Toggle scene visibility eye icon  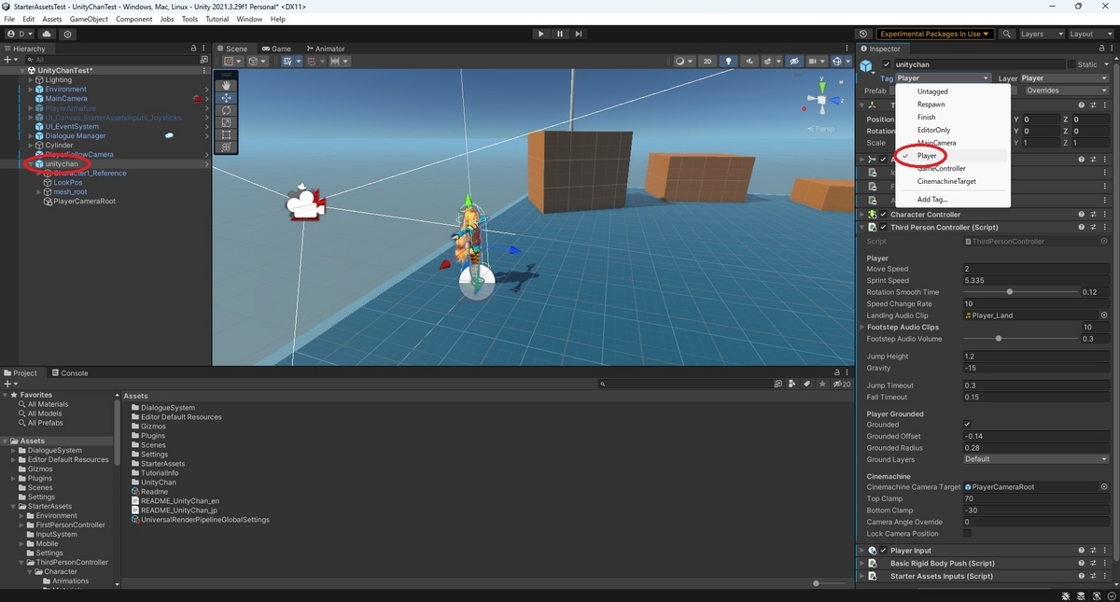(794, 62)
